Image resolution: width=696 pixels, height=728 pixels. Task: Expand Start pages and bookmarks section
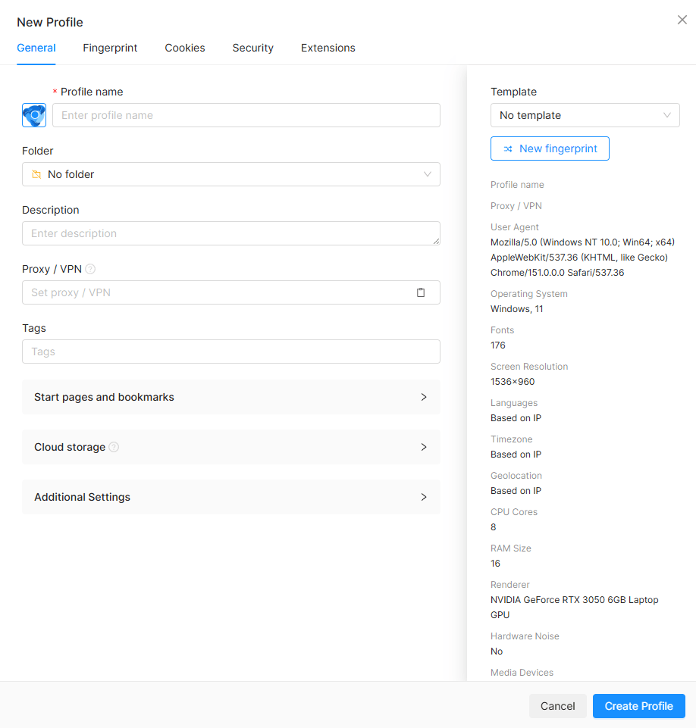point(231,397)
